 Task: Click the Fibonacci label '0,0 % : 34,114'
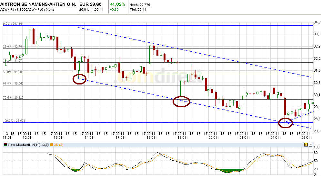(x=13, y=24)
